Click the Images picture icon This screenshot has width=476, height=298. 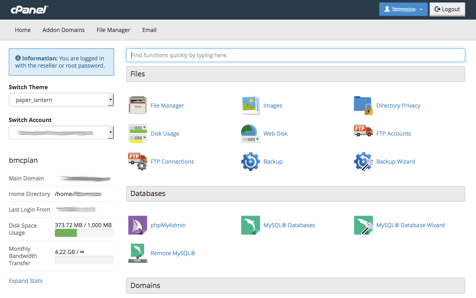(x=251, y=105)
